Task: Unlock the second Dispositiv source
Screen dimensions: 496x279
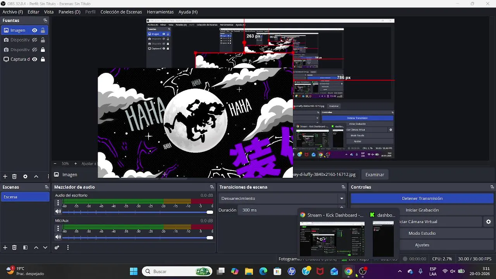Action: click(x=43, y=50)
